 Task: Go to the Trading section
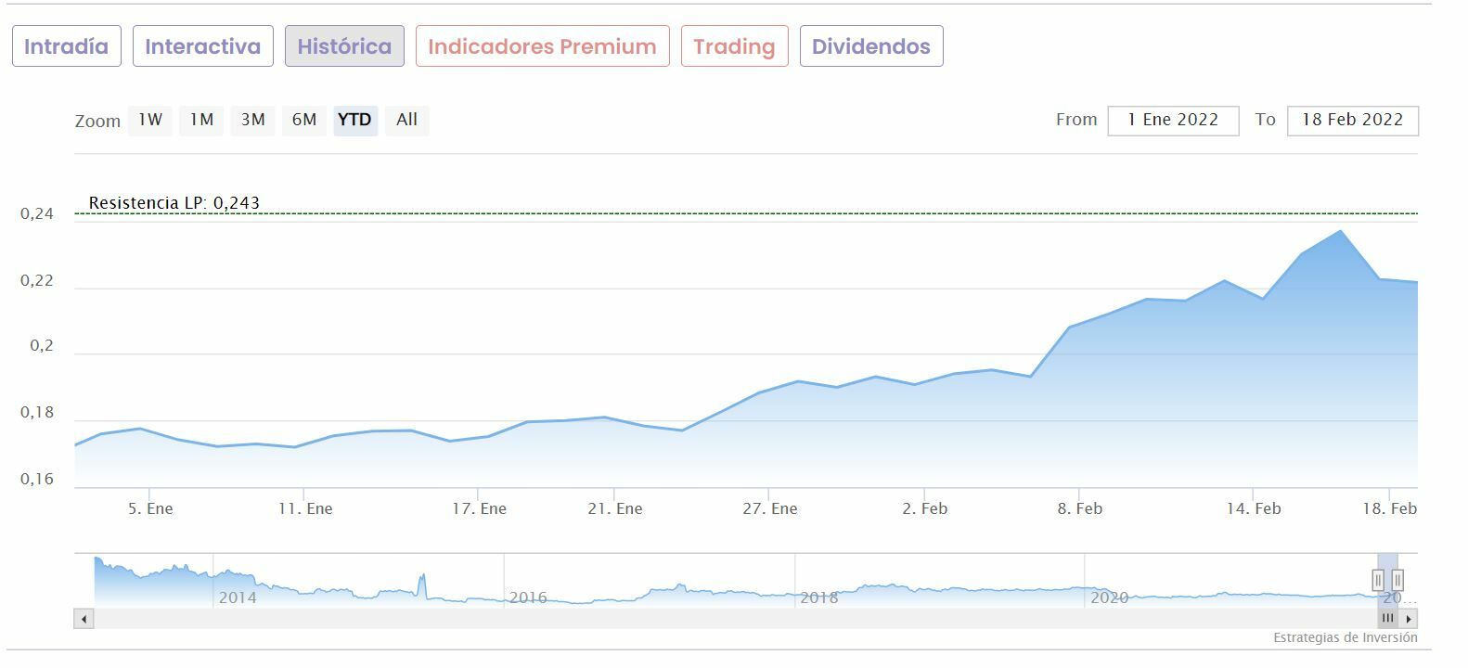coord(734,46)
